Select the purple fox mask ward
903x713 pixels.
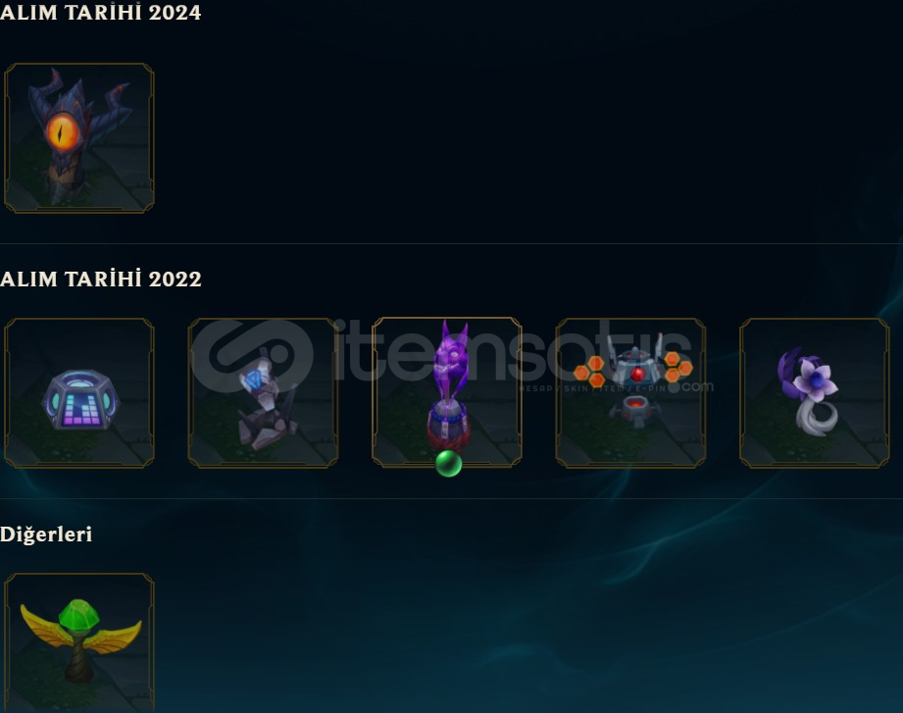[447, 392]
